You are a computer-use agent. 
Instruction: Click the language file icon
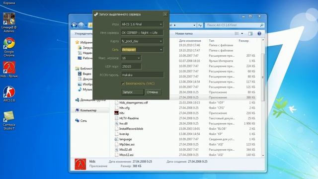coord(116,139)
